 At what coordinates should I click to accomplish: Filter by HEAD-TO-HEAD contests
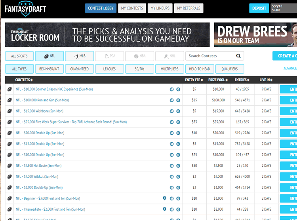click(x=200, y=69)
